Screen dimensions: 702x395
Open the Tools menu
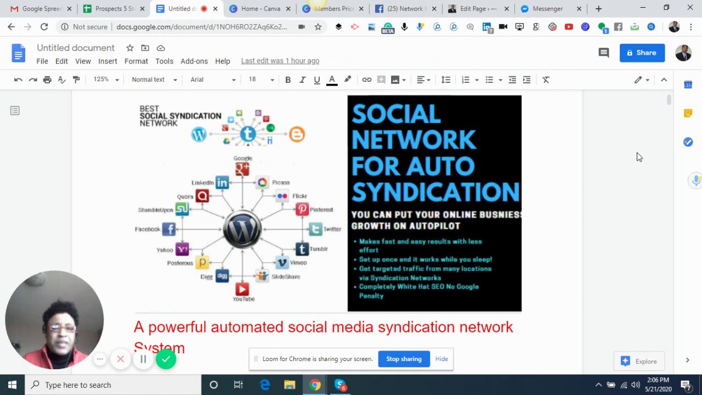[x=164, y=61]
